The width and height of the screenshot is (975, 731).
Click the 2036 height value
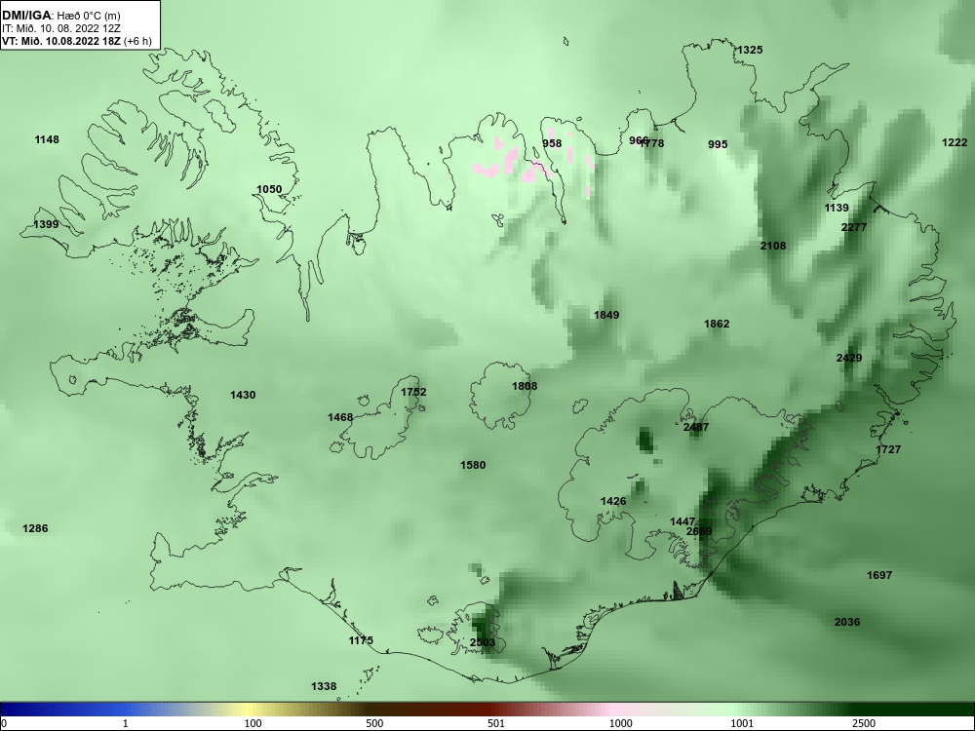pyautogui.click(x=847, y=622)
